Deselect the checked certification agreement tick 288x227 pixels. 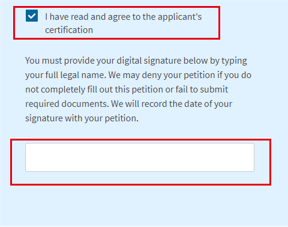[32, 16]
